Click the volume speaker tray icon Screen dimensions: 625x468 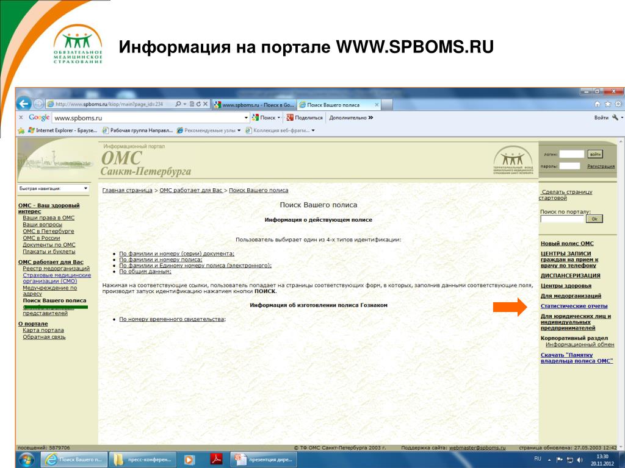tap(579, 460)
